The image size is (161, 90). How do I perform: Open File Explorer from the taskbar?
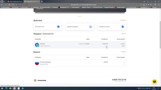pyautogui.click(x=10, y=88)
